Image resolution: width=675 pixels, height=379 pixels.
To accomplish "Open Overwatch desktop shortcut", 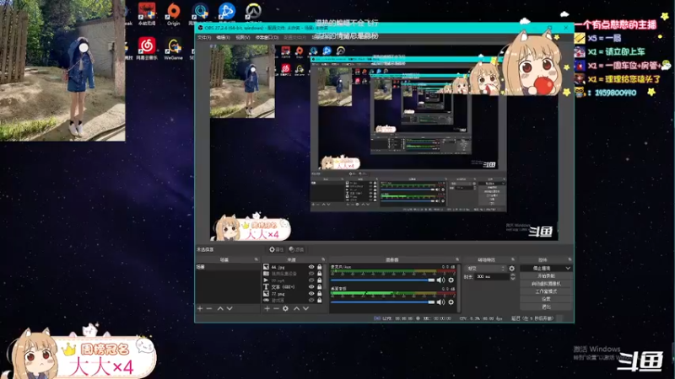I will click(x=254, y=13).
